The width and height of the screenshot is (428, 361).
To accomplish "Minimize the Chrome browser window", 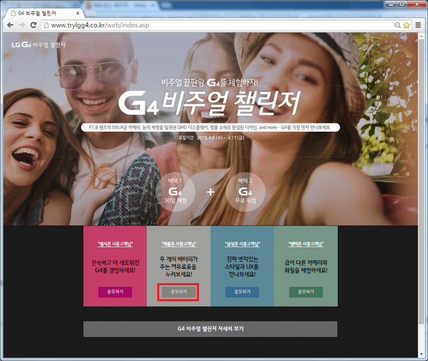I will click(x=391, y=4).
